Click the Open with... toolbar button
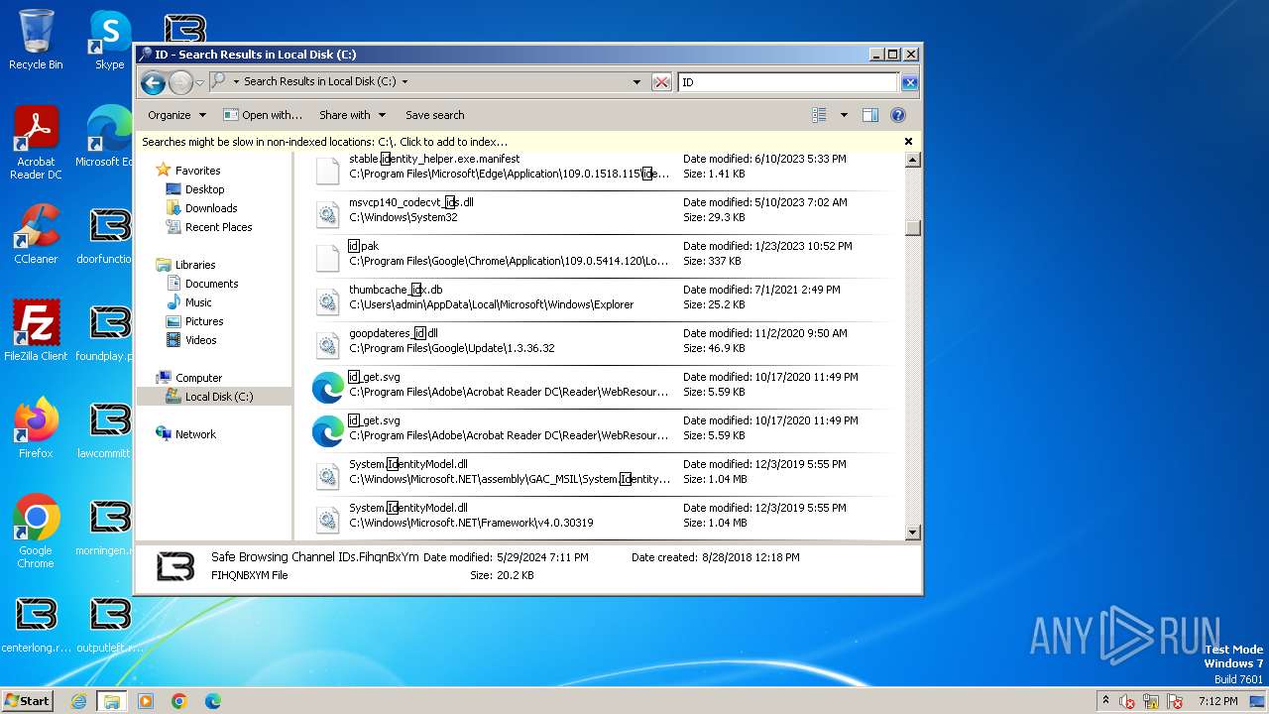The width and height of the screenshot is (1269, 714). [x=263, y=115]
